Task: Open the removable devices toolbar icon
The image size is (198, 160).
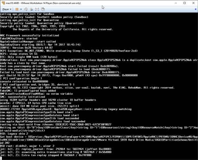Action: pyautogui.click(x=32, y=9)
